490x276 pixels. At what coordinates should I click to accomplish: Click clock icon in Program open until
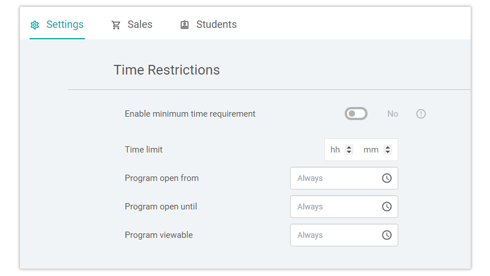(x=387, y=207)
